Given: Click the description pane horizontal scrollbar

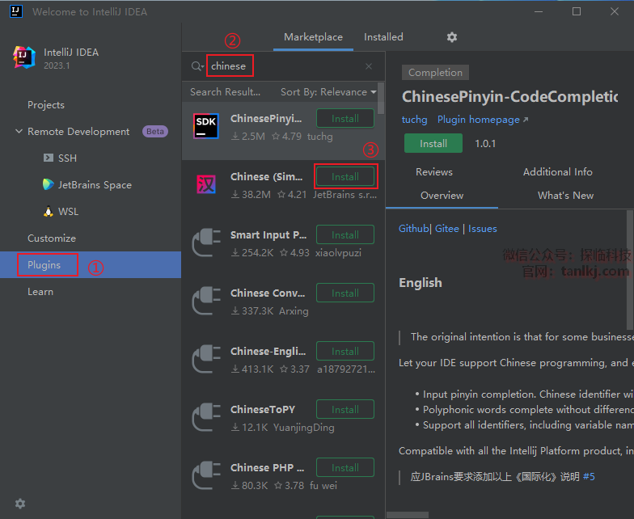Looking at the screenshot, I should (x=408, y=515).
